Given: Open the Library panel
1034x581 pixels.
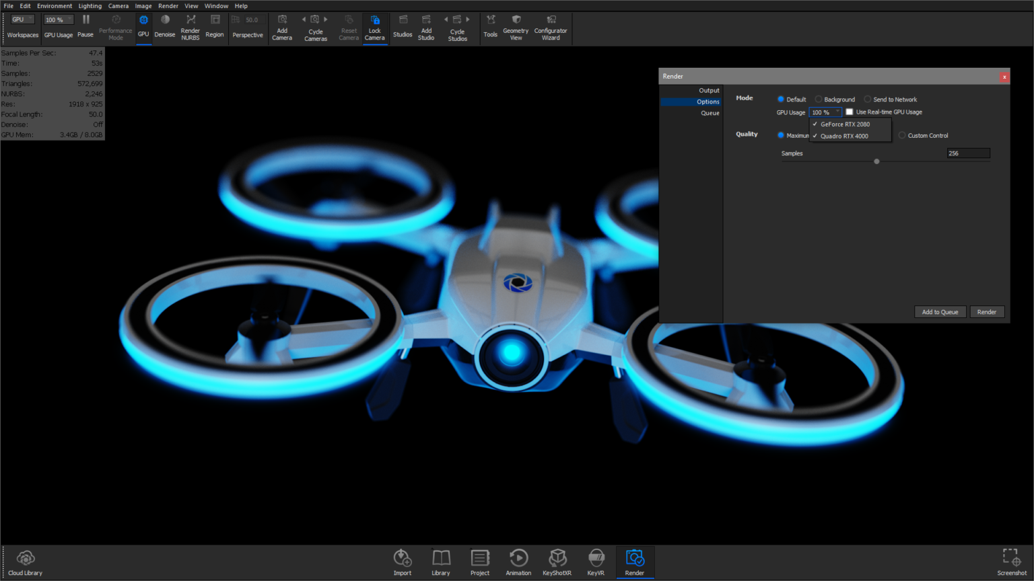Looking at the screenshot, I should tap(441, 561).
